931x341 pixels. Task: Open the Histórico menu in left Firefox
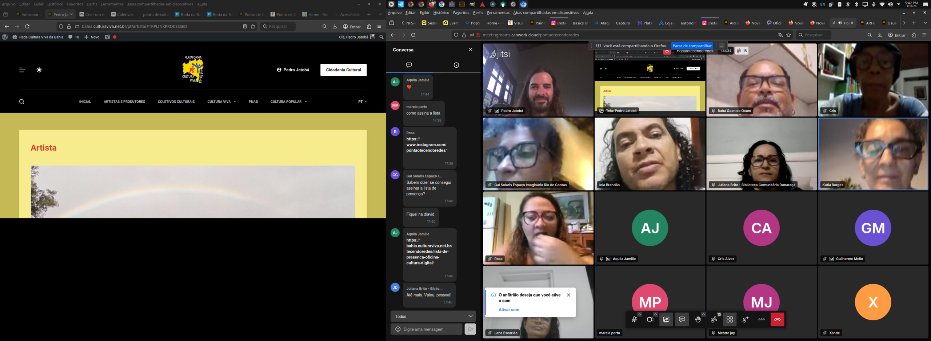coord(55,4)
